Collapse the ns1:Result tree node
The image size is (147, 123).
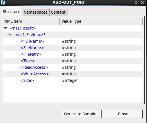coord(5,28)
